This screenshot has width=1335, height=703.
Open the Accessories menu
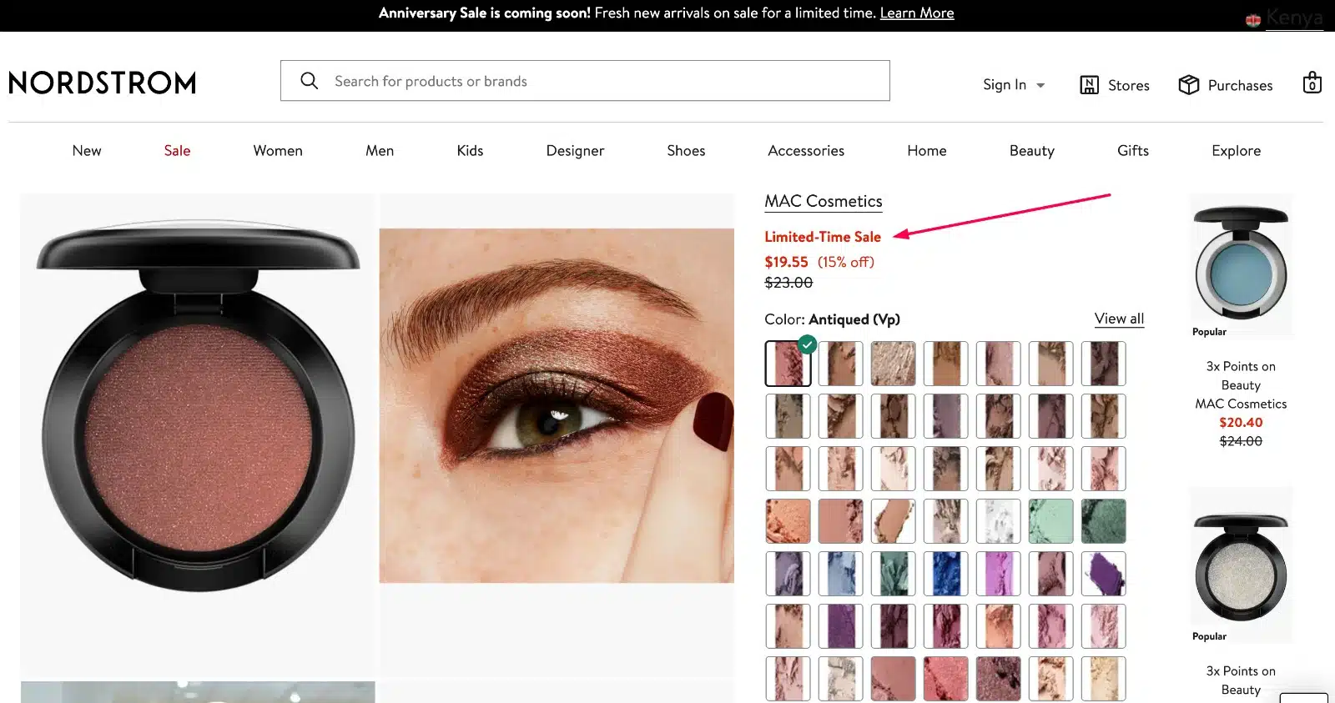click(806, 151)
